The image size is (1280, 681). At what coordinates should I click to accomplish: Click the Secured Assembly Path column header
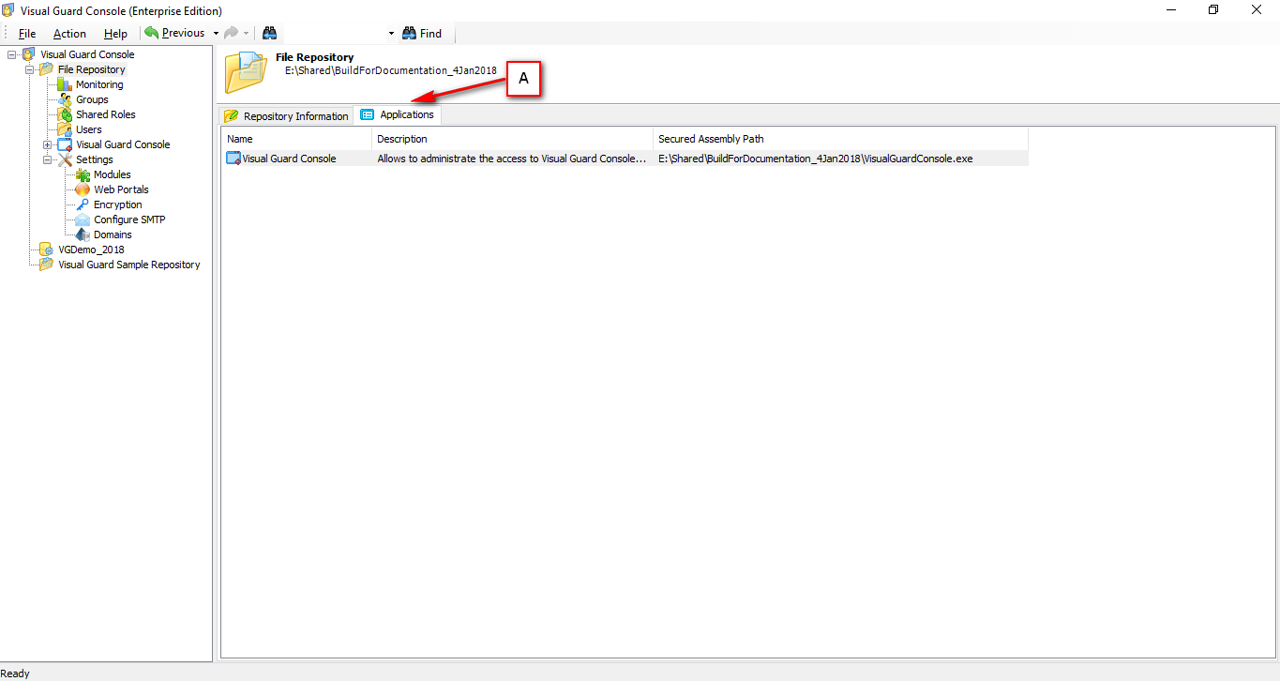point(841,139)
